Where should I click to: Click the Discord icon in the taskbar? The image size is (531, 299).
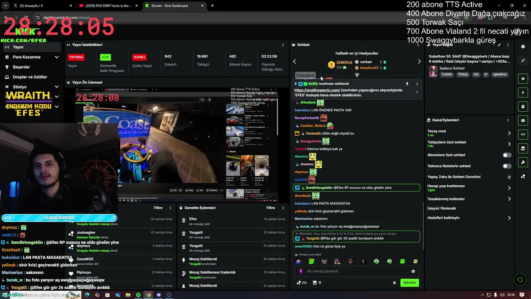158,295
